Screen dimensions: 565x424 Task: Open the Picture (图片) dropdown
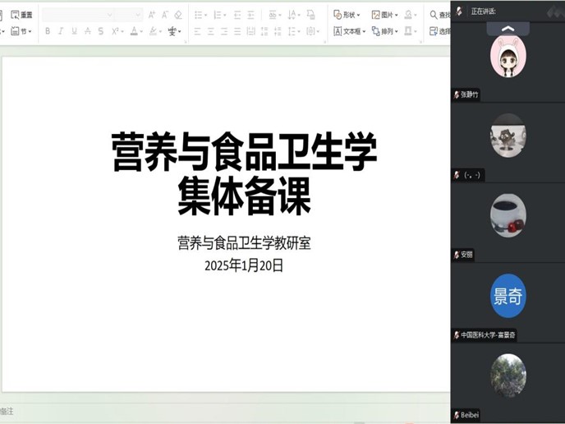coord(384,15)
